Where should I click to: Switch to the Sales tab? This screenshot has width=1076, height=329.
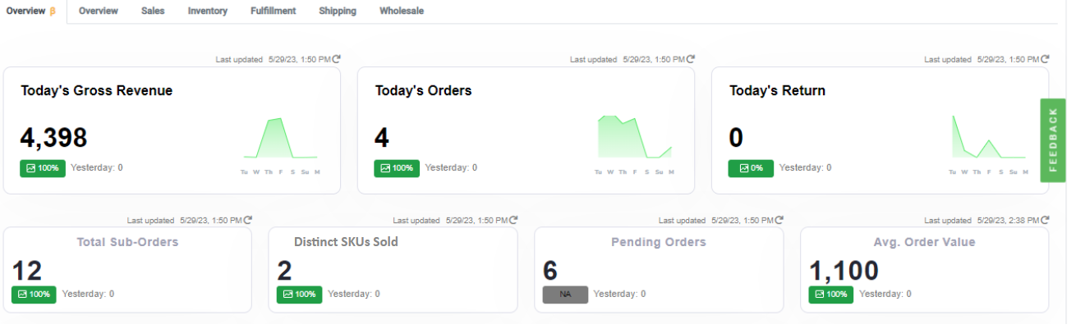[x=153, y=11]
